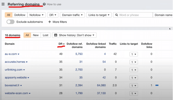Sort by Dofollow links column header
The image size is (173, 100).
tap(147, 45)
